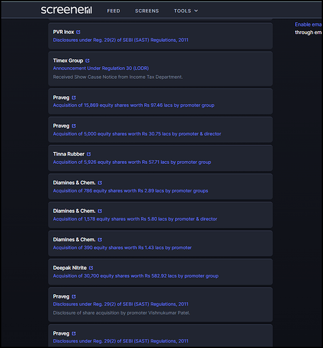Click Diamines & Chem. name in 390 shares card
323x348 pixels.
[74, 239]
